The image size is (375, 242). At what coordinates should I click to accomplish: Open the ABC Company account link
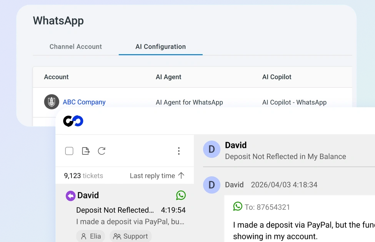[84, 102]
